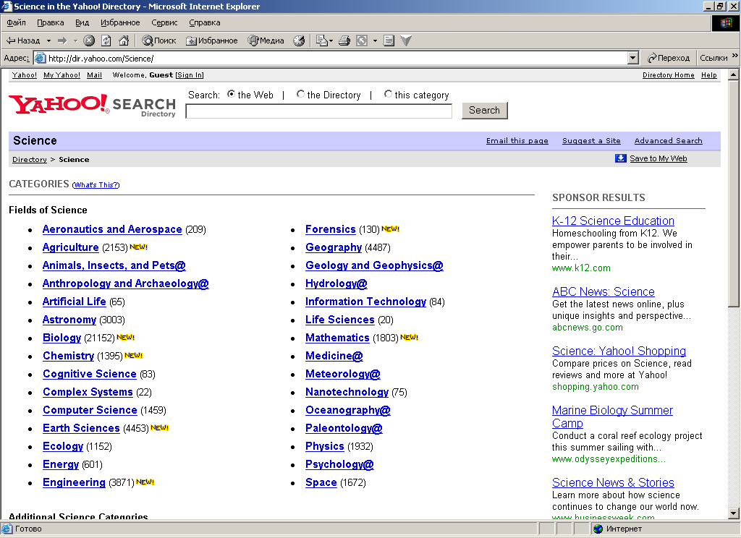Open the Mathematics category link
This screenshot has height=538, width=741.
(337, 338)
